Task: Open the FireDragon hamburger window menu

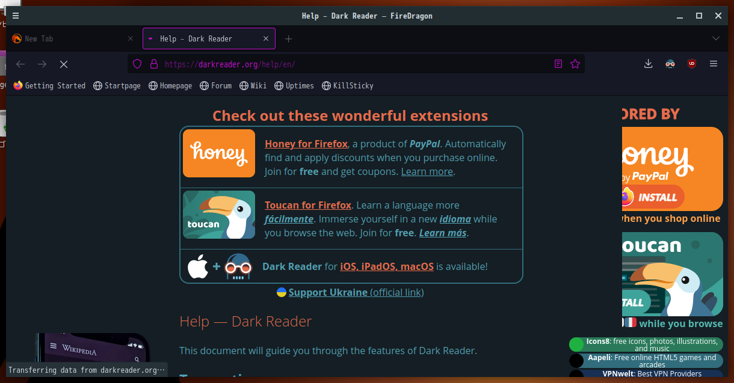Action: point(15,16)
